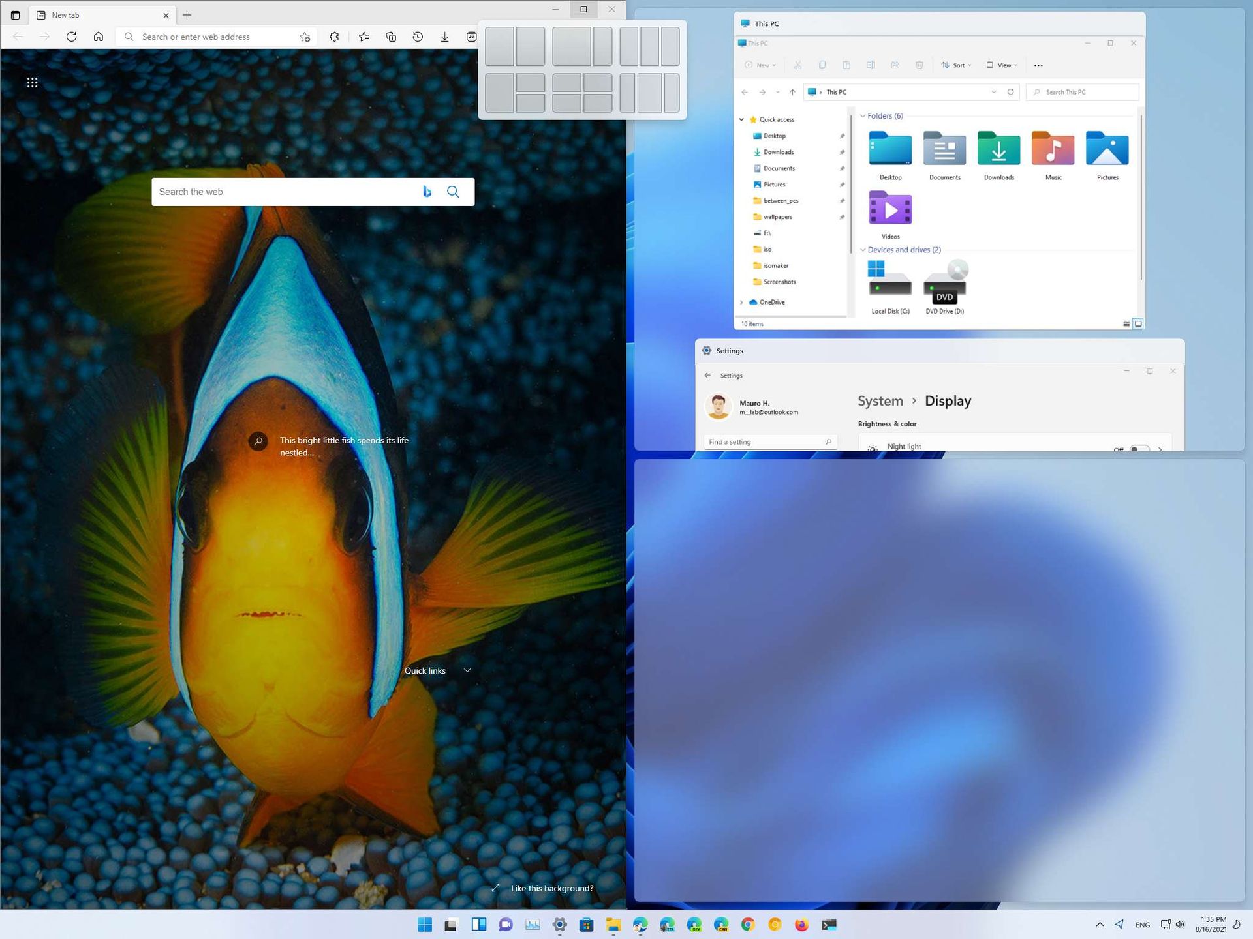Toggle the Night light switch in Settings
This screenshot has height=939, width=1253.
pos(1139,449)
